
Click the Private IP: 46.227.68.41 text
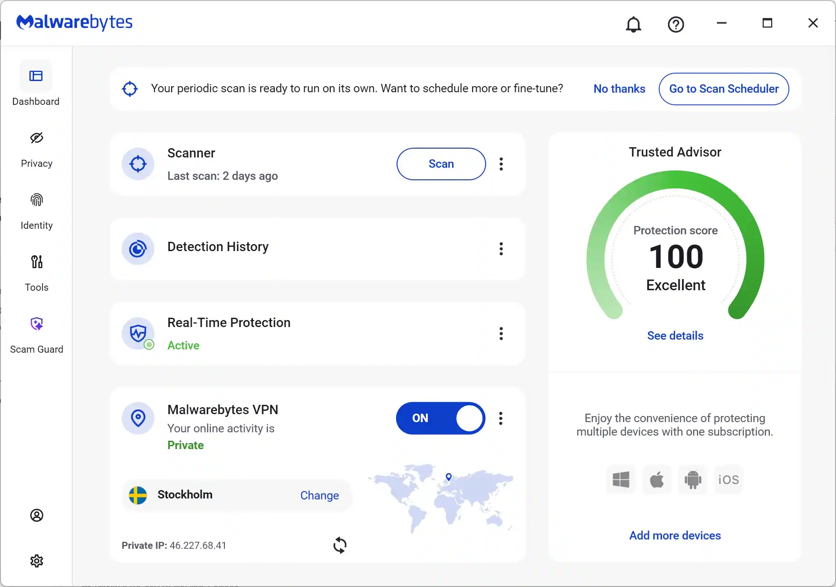(174, 546)
